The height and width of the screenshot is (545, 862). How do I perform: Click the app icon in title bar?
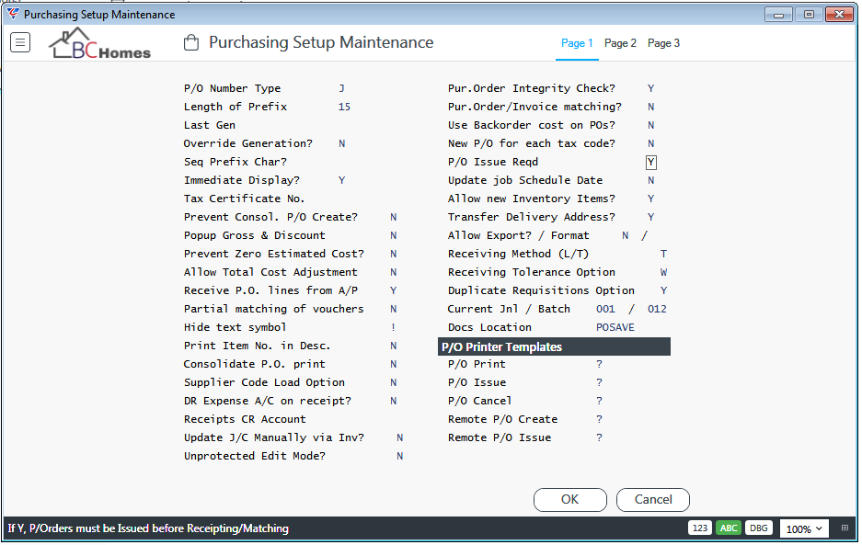click(x=13, y=15)
